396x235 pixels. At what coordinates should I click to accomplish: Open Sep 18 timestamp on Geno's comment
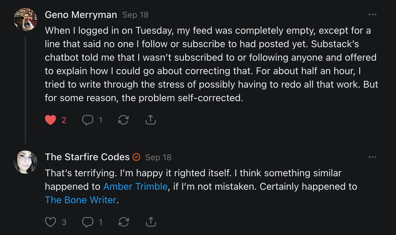tap(135, 15)
